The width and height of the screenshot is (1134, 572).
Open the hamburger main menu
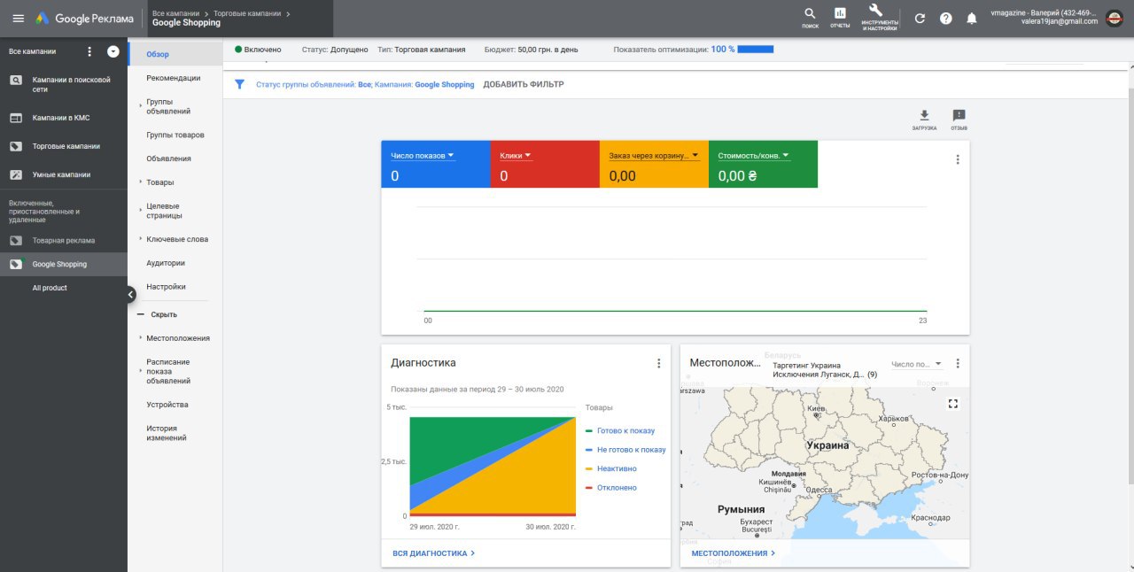pos(18,19)
